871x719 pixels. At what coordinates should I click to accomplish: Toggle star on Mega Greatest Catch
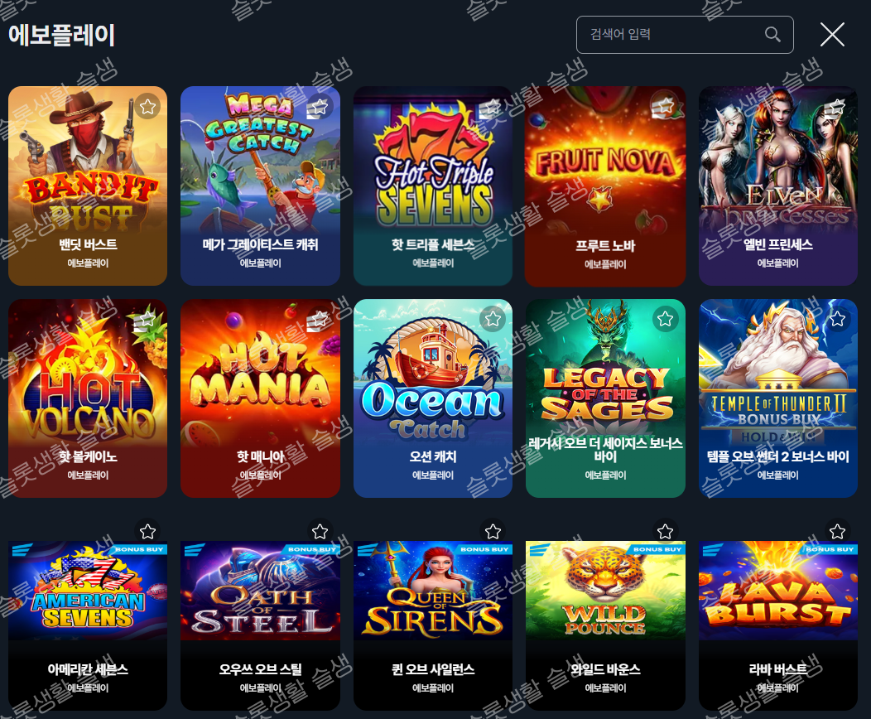click(320, 106)
